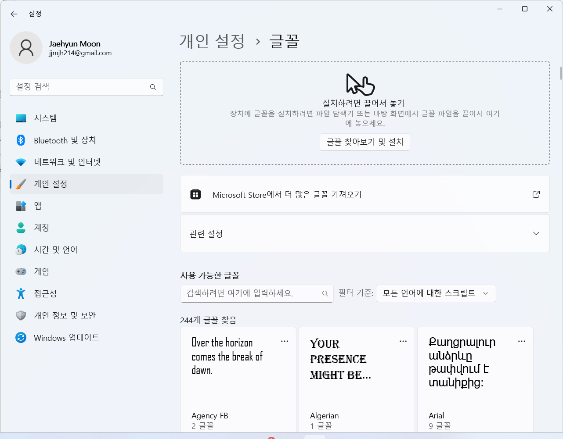Open more options for Agency FB font

pos(285,341)
